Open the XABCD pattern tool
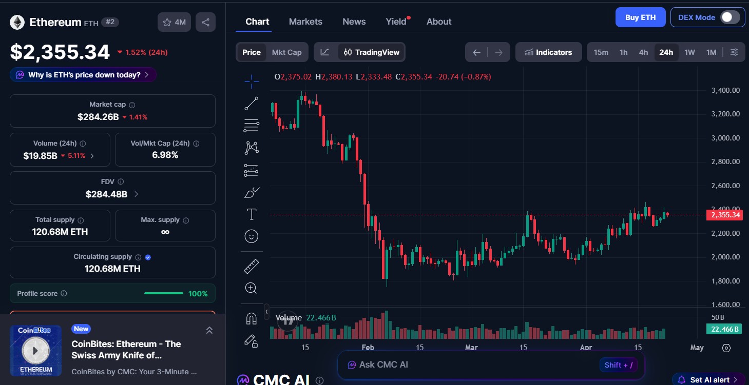 pos(251,147)
